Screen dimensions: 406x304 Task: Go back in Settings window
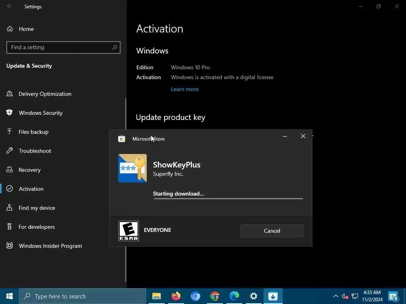point(10,6)
